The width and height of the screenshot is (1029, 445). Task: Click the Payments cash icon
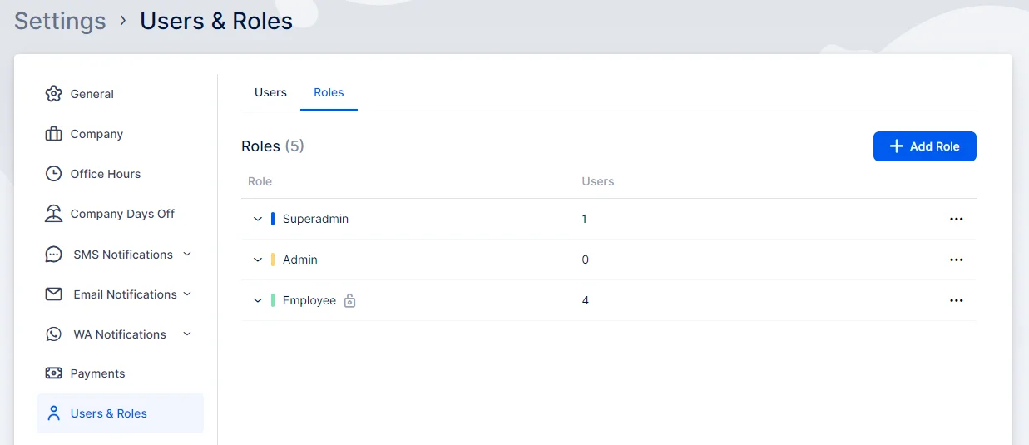(x=54, y=373)
